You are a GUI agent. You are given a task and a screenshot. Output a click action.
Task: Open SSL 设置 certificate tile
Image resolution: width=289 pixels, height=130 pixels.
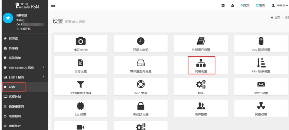pyautogui.click(x=81, y=108)
